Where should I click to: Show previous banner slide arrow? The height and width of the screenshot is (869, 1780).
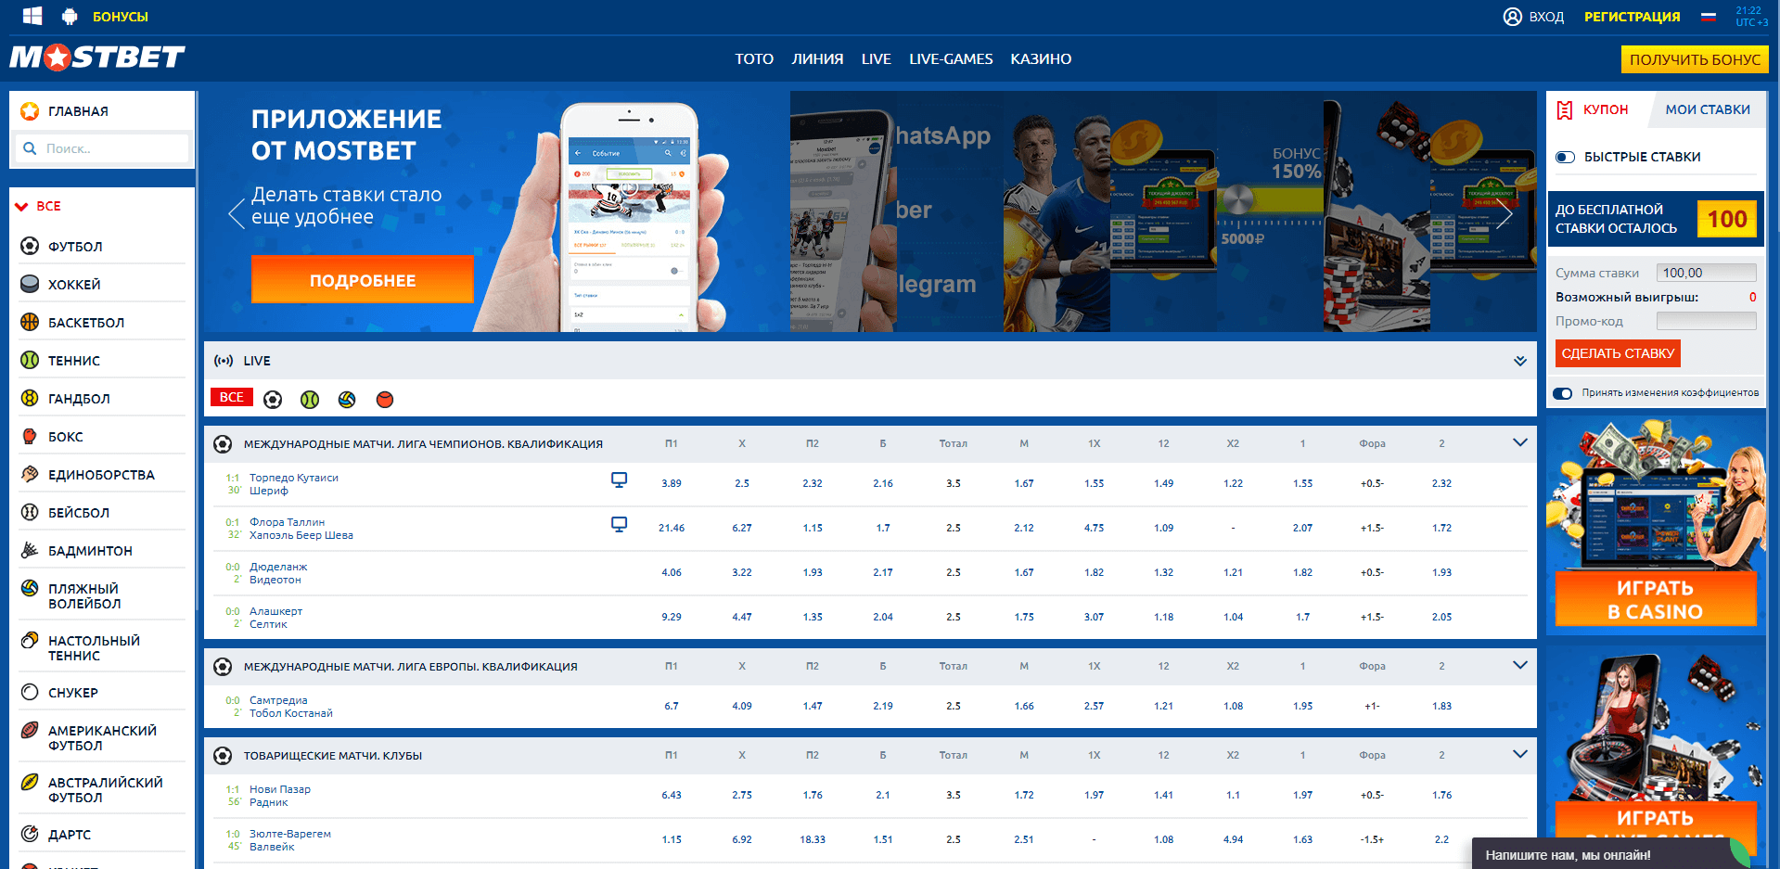tap(237, 214)
